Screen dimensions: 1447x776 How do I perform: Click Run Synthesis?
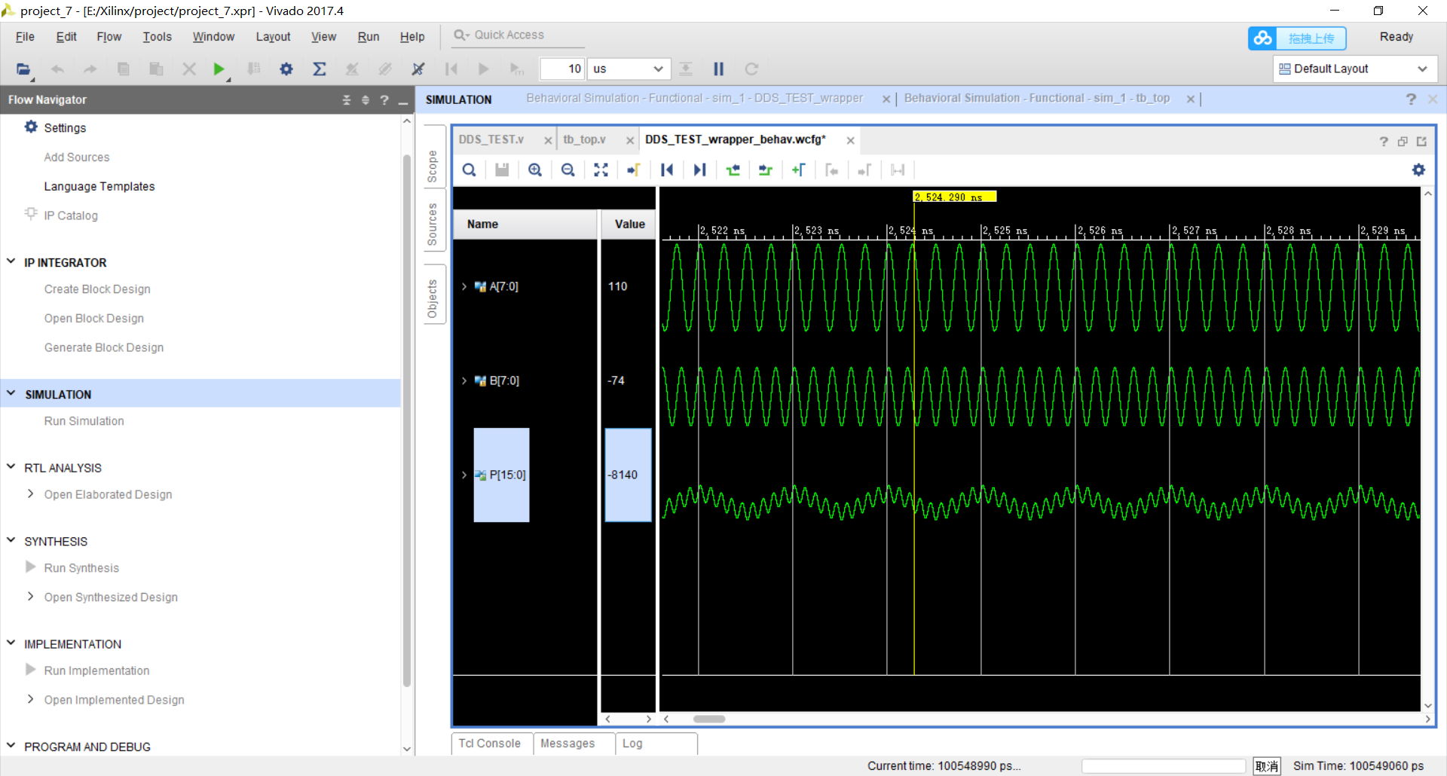click(x=81, y=568)
